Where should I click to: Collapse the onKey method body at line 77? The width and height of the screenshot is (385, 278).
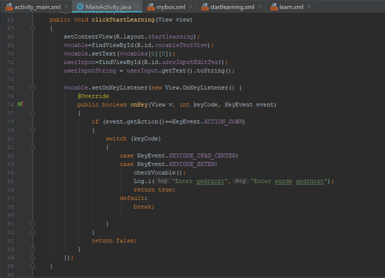[x=33, y=113]
